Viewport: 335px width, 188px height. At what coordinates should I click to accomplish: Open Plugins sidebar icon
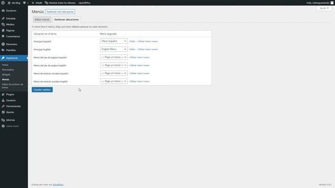(3, 94)
